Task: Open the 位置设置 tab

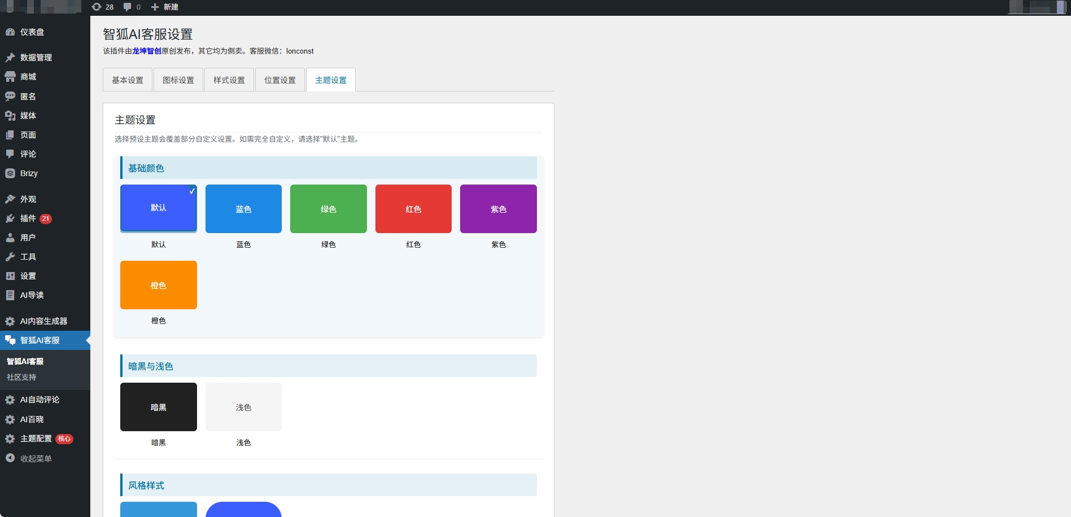Action: tap(280, 80)
